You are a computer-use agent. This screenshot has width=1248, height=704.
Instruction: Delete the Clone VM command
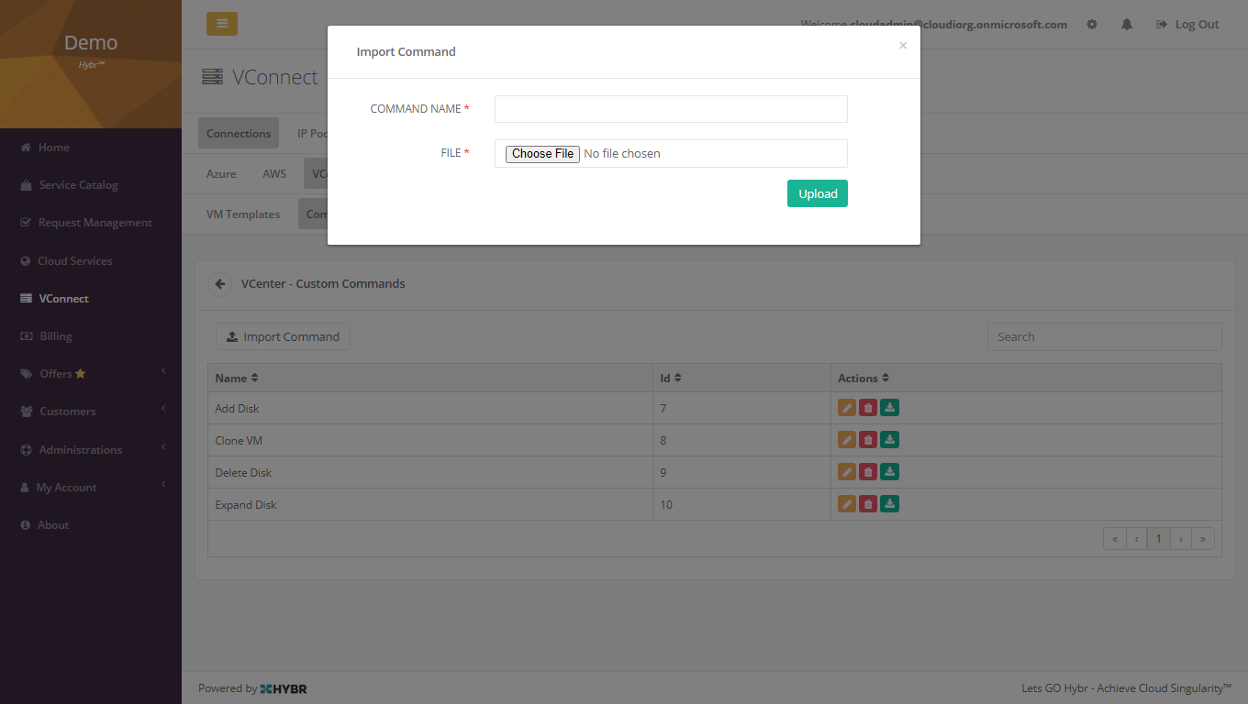point(868,440)
